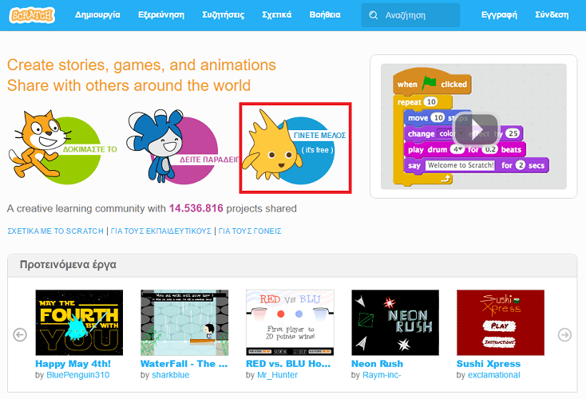Play the intro video
586x399 pixels.
pyautogui.click(x=475, y=129)
